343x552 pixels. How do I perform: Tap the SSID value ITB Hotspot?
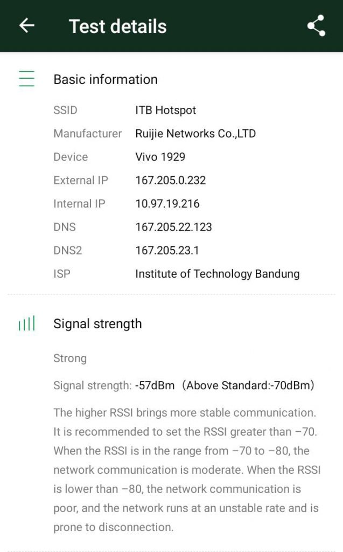[x=166, y=110]
